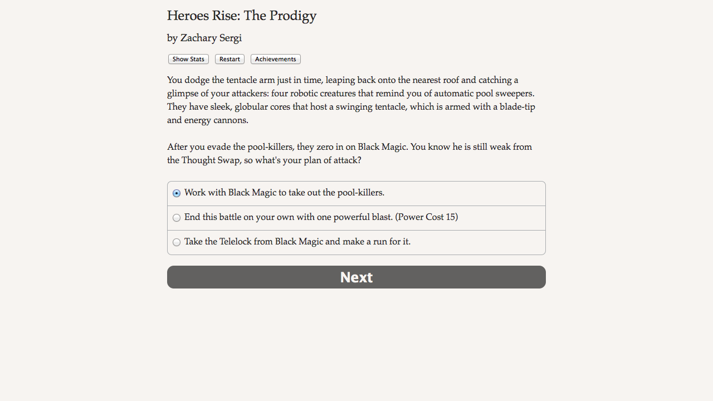The height and width of the screenshot is (401, 713).
Task: Click the label text about taking out pool-killers
Action: pos(284,193)
